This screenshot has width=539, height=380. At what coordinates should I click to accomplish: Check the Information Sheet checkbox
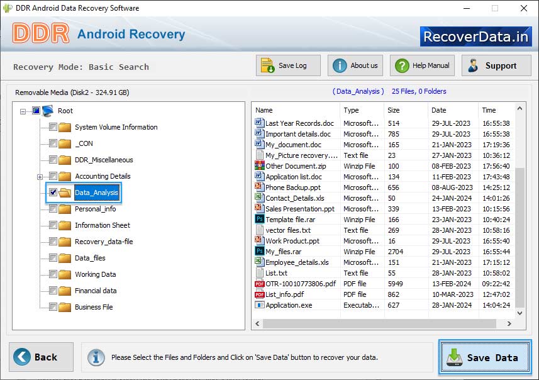(53, 225)
